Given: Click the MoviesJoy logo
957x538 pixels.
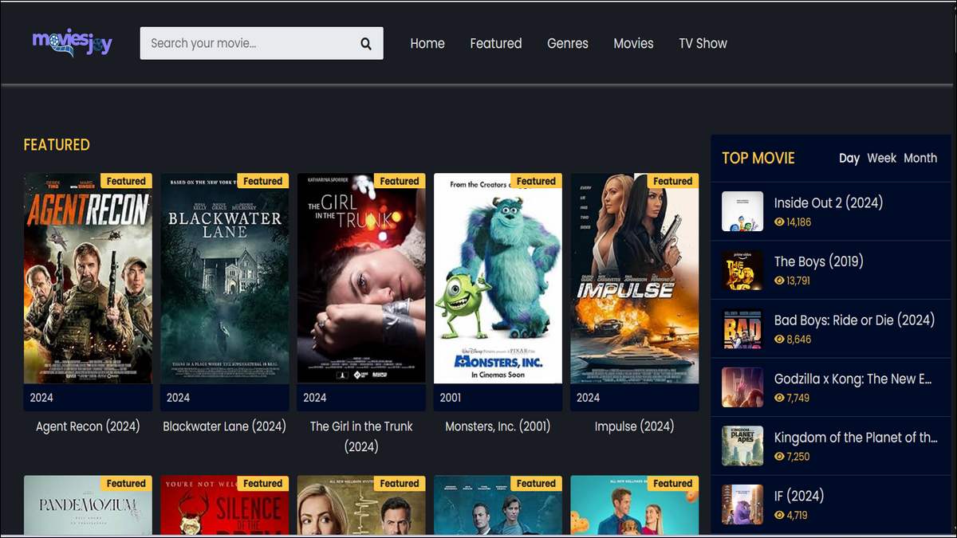Looking at the screenshot, I should point(72,43).
